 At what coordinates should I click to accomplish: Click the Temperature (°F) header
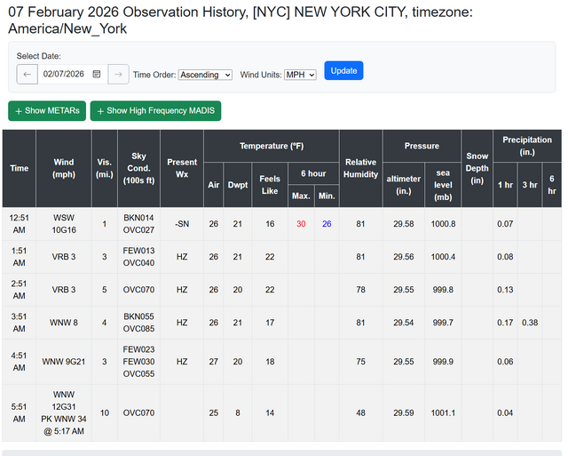pos(271,146)
